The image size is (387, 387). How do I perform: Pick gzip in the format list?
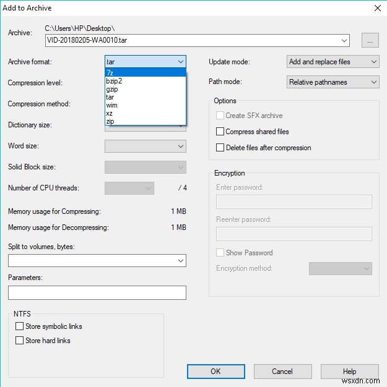146,89
